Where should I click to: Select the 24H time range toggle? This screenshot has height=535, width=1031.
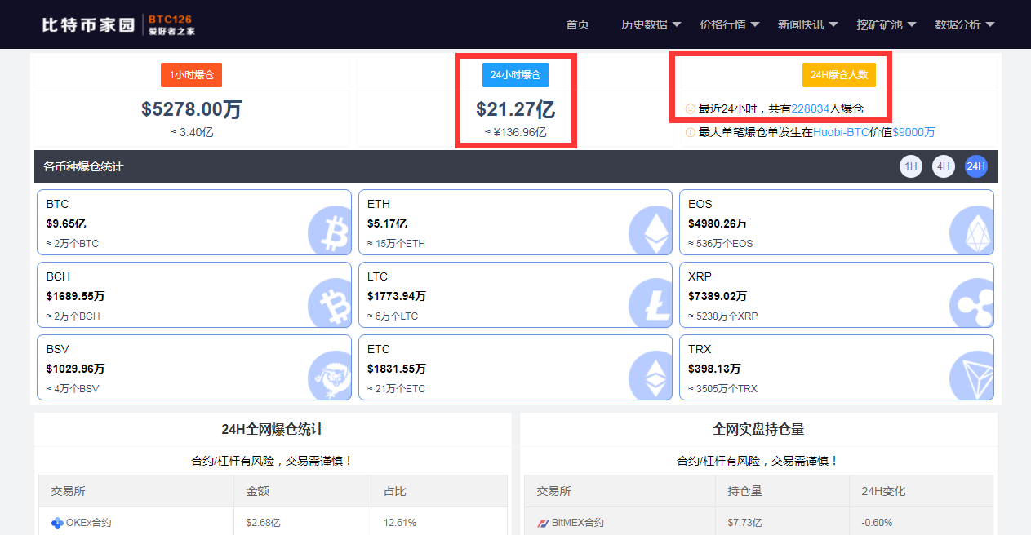pyautogui.click(x=976, y=166)
